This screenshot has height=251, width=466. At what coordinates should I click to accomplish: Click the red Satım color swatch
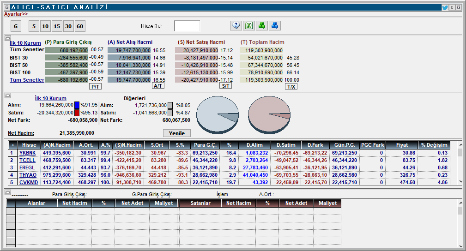pos(77,113)
